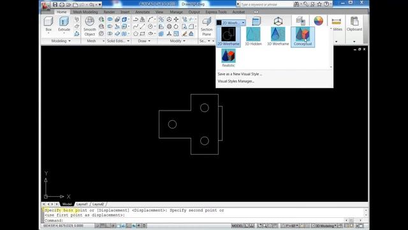Click the Measure utilities ruler icon
Image resolution: width=408 pixels, height=230 pixels.
336,21
